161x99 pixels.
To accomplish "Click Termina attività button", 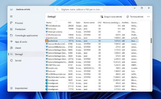I will tap(135, 17).
